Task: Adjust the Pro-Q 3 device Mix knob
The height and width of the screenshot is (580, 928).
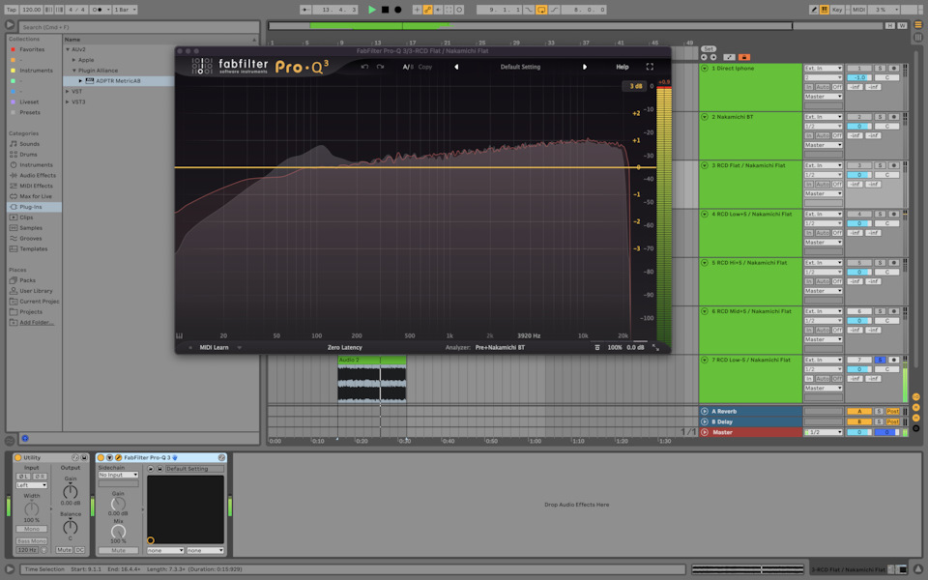Action: [118, 532]
